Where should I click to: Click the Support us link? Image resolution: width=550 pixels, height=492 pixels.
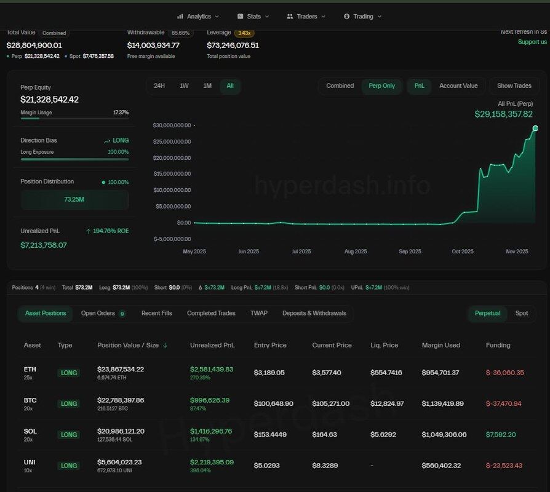point(532,42)
